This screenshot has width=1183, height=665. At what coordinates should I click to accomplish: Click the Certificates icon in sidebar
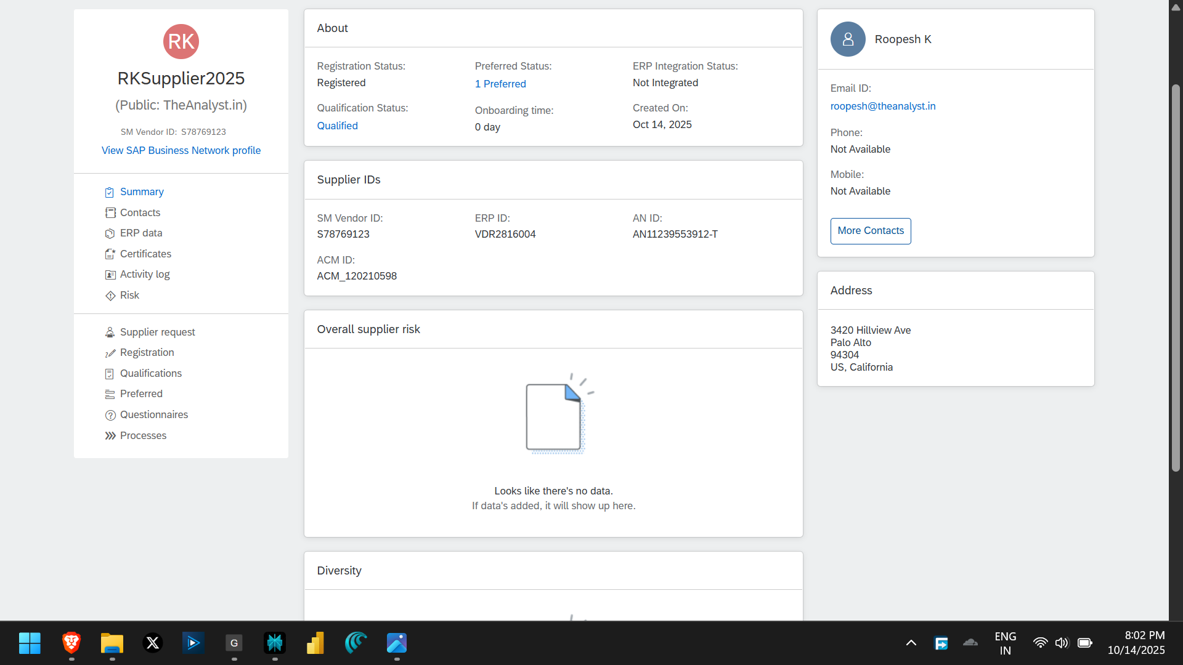click(110, 254)
